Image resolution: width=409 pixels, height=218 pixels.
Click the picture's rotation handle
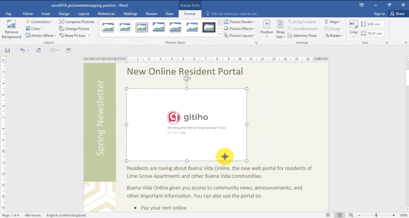click(x=187, y=78)
